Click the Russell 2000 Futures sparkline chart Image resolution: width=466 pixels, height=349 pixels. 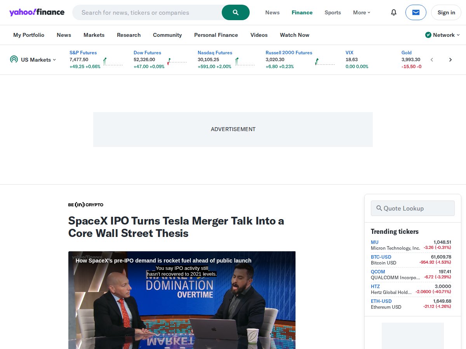pos(325,61)
